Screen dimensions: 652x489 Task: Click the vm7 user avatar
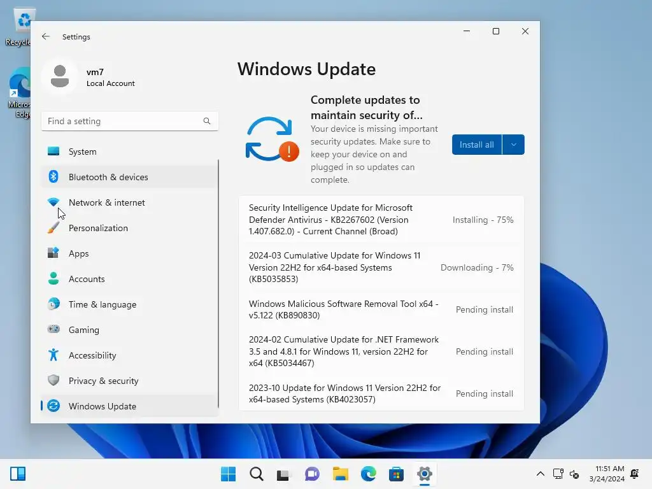point(60,76)
